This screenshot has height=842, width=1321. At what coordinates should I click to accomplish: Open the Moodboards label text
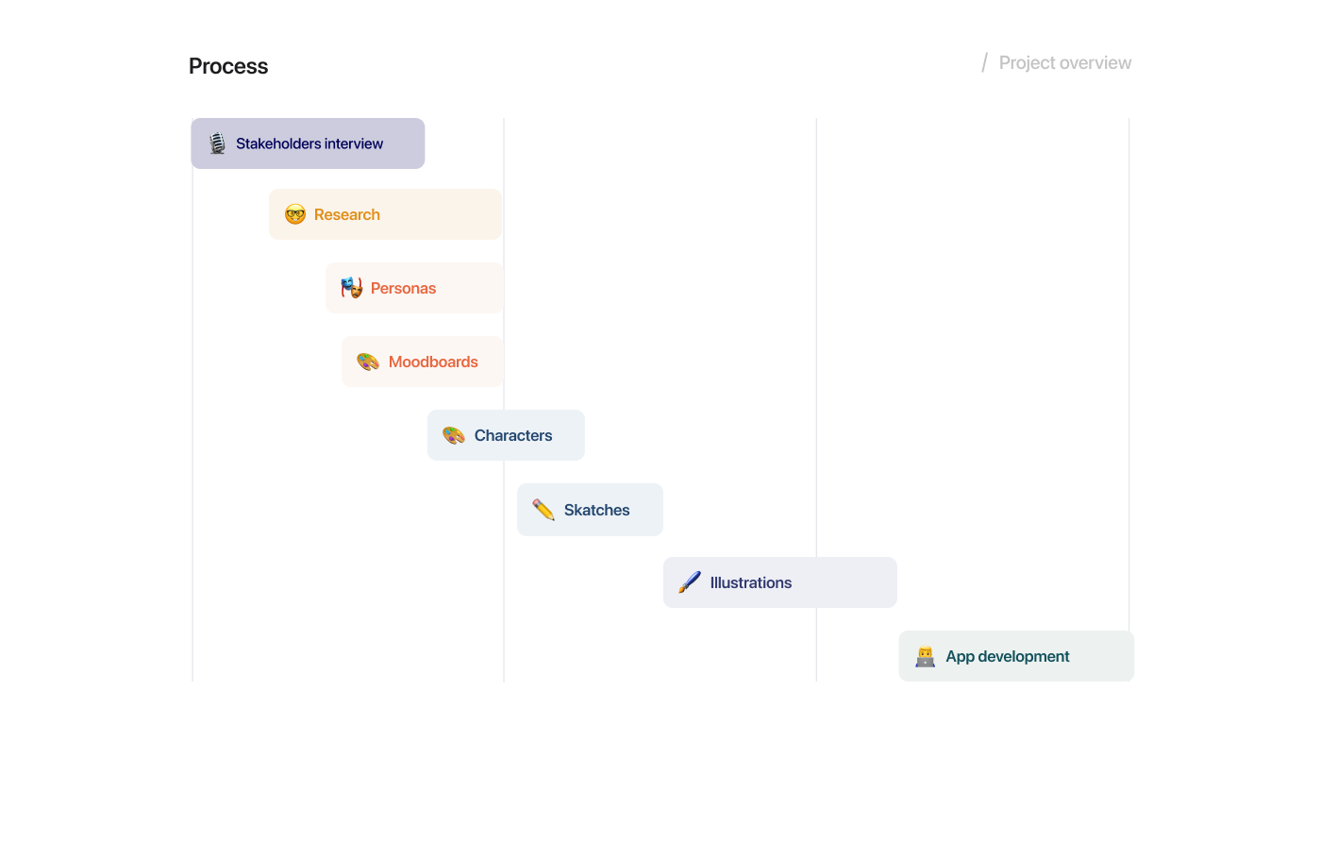[433, 362]
